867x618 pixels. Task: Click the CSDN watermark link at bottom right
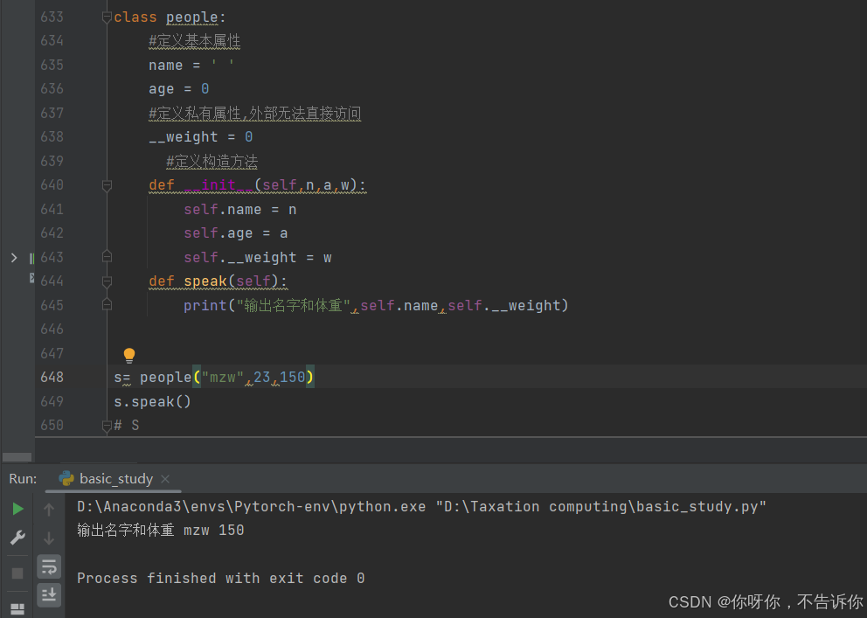pyautogui.click(x=766, y=601)
